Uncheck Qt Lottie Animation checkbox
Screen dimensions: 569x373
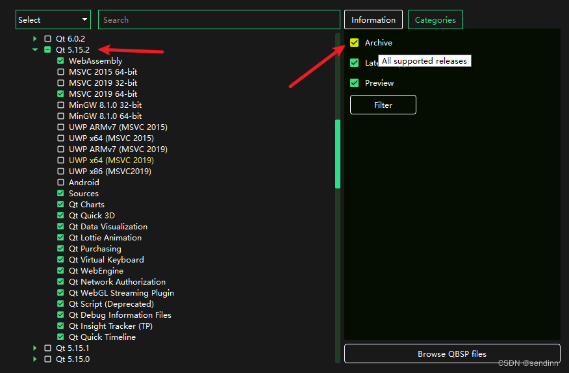pyautogui.click(x=60, y=238)
